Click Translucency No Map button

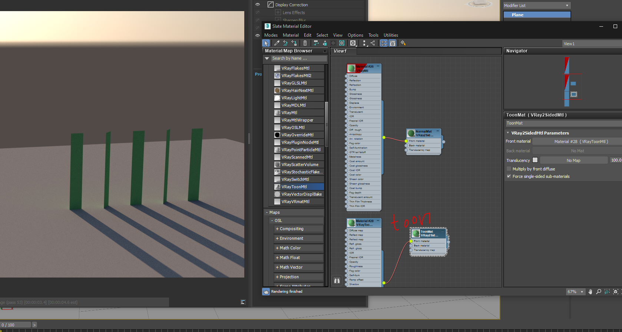(x=573, y=160)
